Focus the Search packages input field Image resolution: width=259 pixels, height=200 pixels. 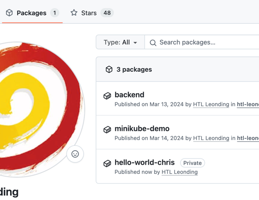point(202,42)
